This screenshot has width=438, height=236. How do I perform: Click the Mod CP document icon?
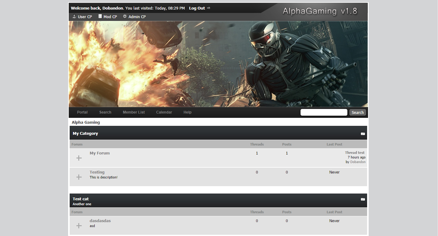[x=100, y=17]
